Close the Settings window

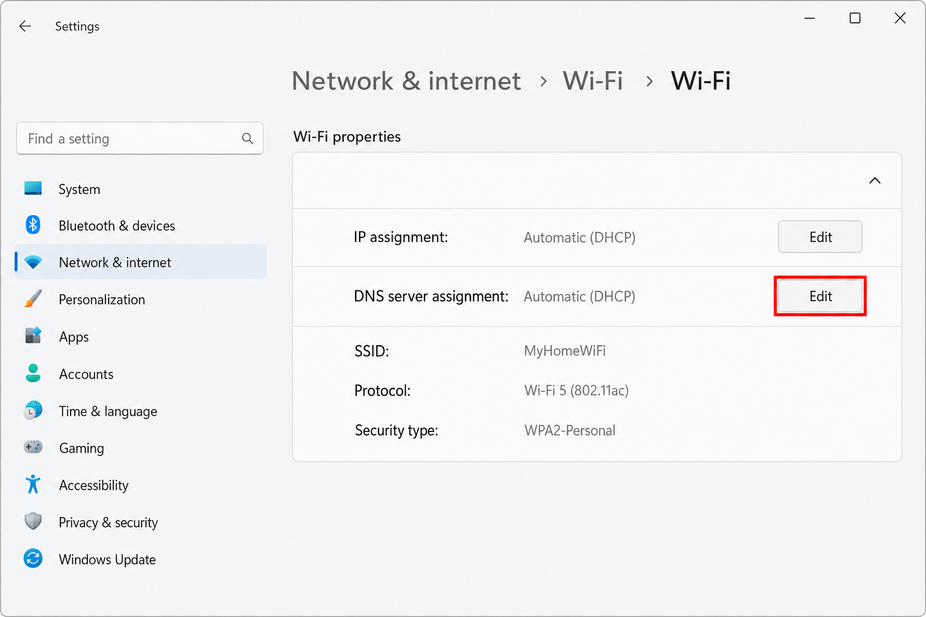900,18
